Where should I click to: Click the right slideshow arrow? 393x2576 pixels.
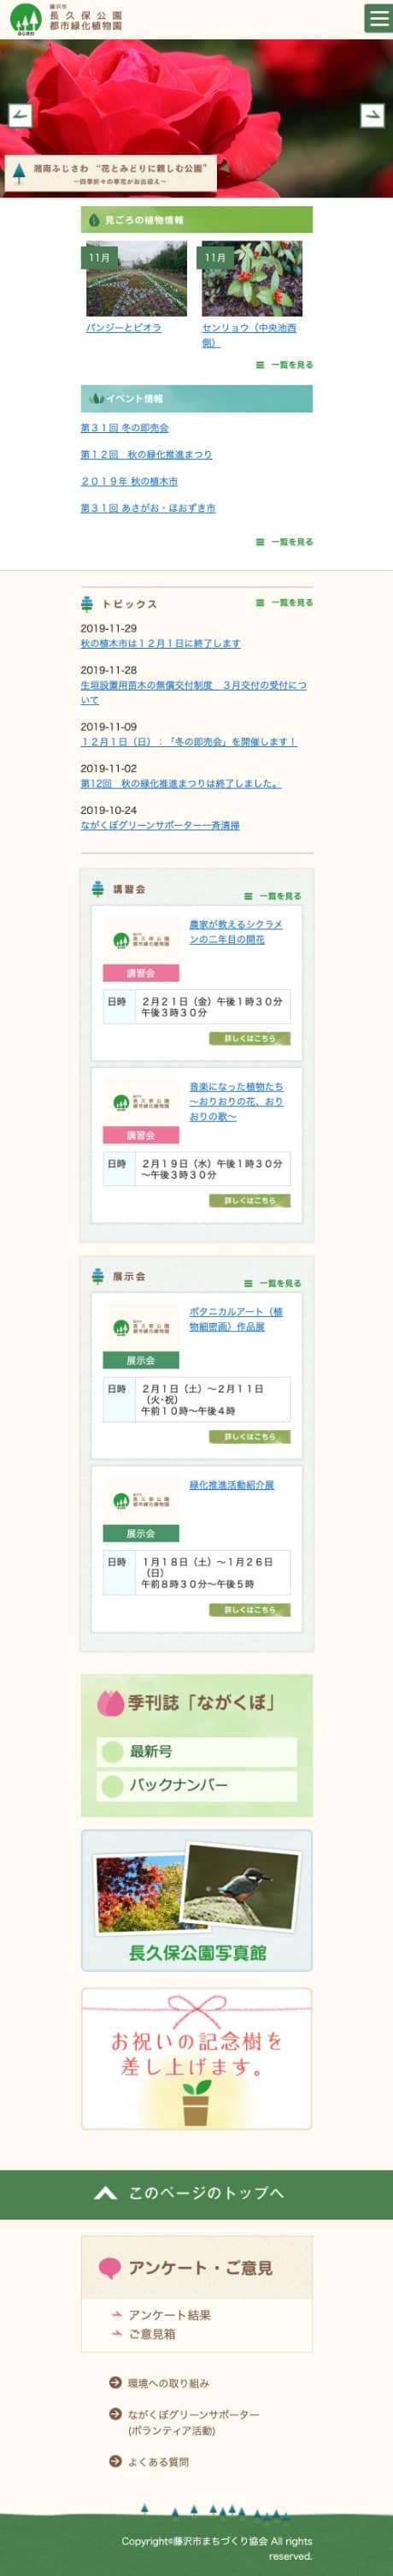372,115
